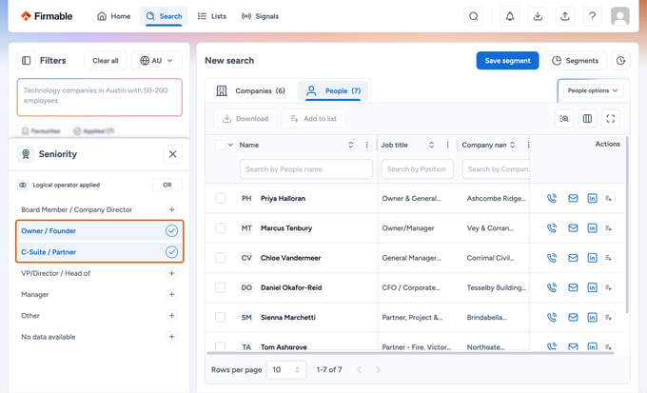This screenshot has width=647, height=393.
Task: Add Manager seniority filter
Action: click(171, 294)
